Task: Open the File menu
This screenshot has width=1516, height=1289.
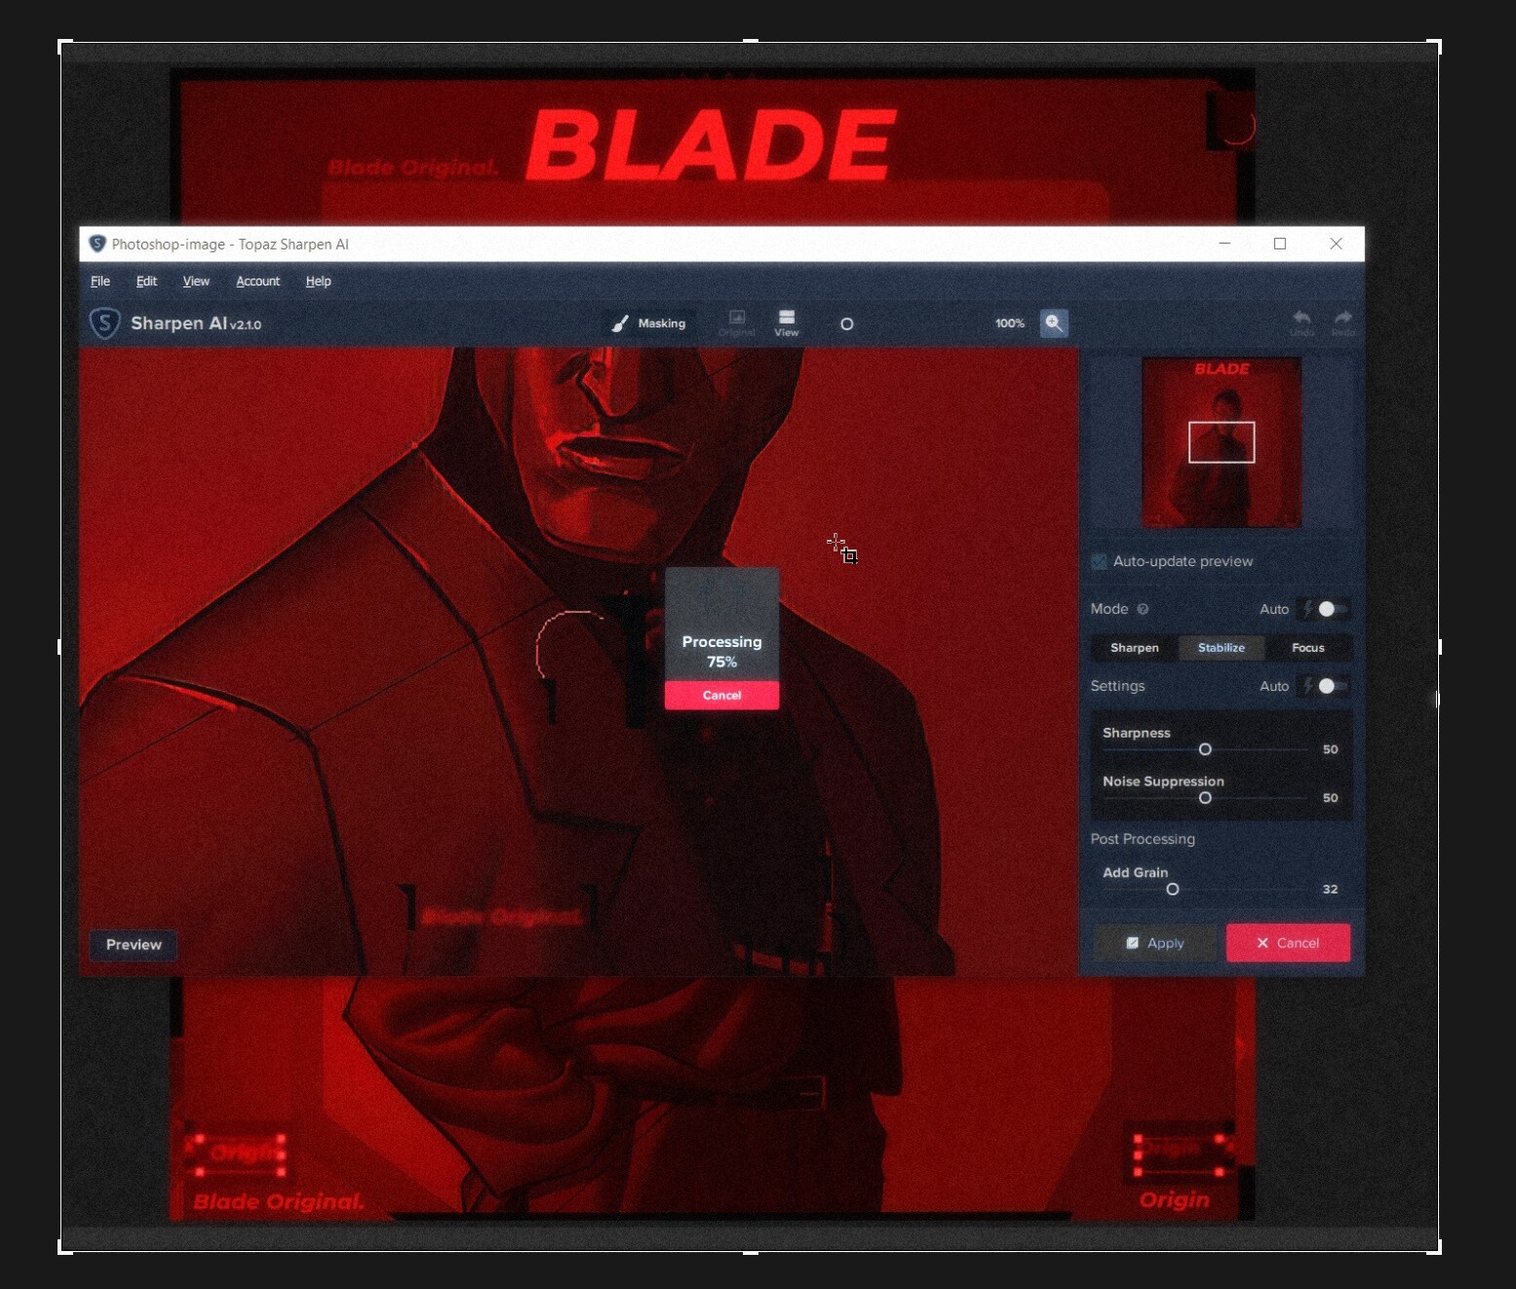Action: (x=100, y=282)
